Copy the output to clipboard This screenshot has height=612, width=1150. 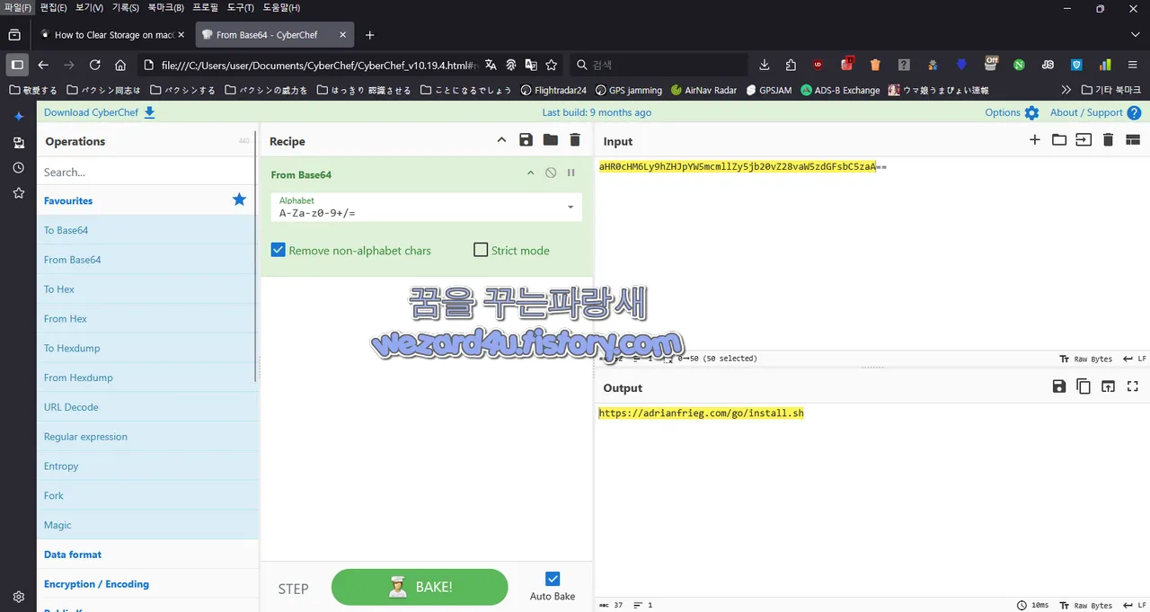click(x=1084, y=386)
